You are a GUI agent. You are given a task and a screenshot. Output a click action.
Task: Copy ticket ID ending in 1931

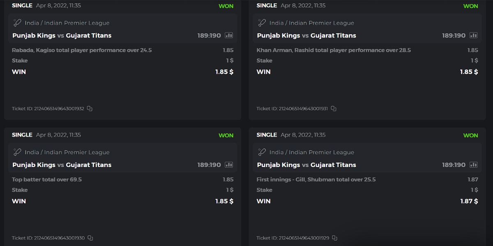pos(334,109)
